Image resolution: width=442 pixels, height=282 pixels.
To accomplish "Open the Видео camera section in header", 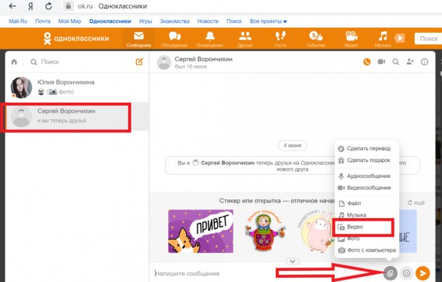I will coord(351,39).
